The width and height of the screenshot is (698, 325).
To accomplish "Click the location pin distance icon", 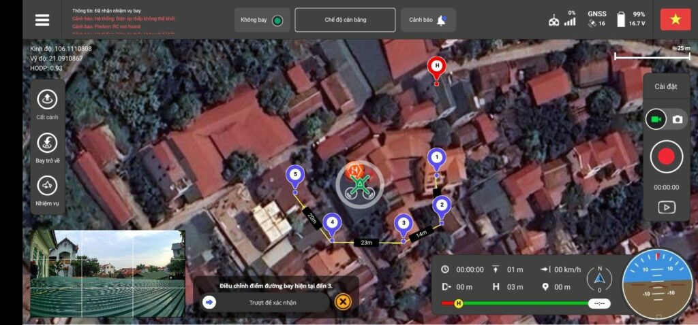I will click(545, 287).
